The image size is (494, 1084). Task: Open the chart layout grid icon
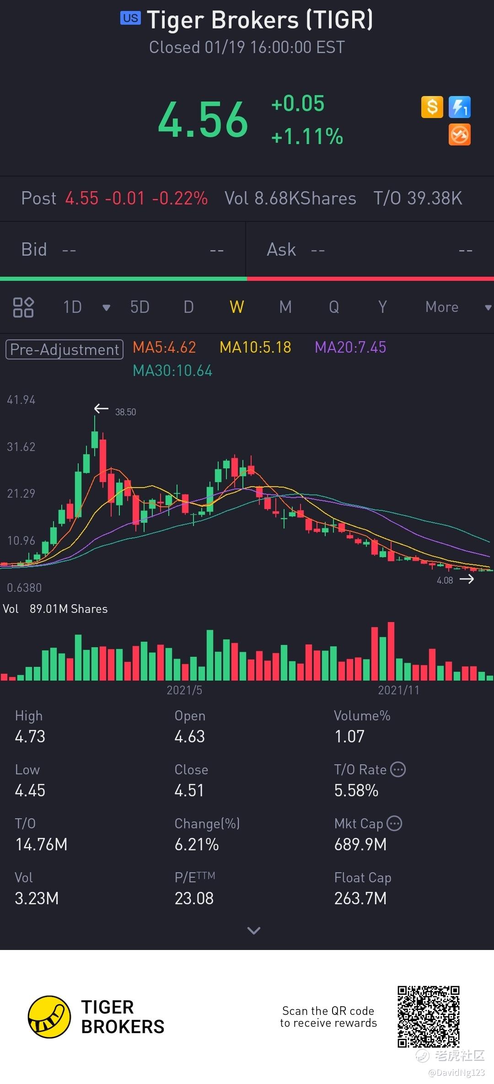(23, 307)
